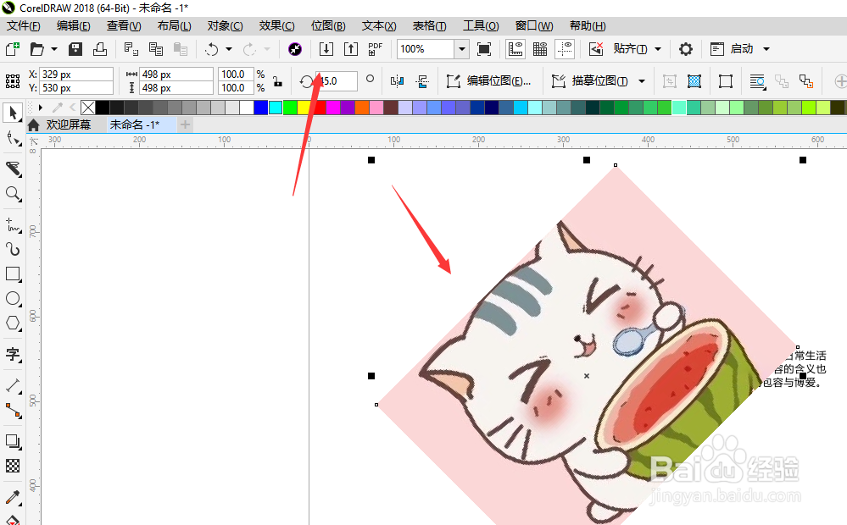Select the Polygon tool
Image resolution: width=847 pixels, height=525 pixels.
(13, 323)
